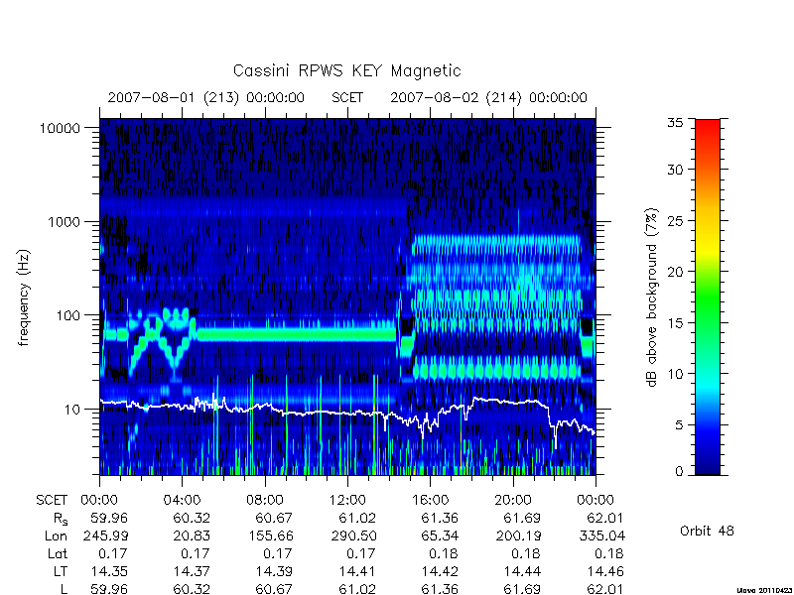This screenshot has width=794, height=595.
Task: Click the LT value '14.46'
Action: (x=605, y=571)
